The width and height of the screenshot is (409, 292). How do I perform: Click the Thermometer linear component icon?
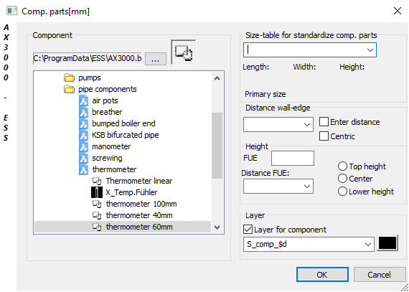point(98,181)
